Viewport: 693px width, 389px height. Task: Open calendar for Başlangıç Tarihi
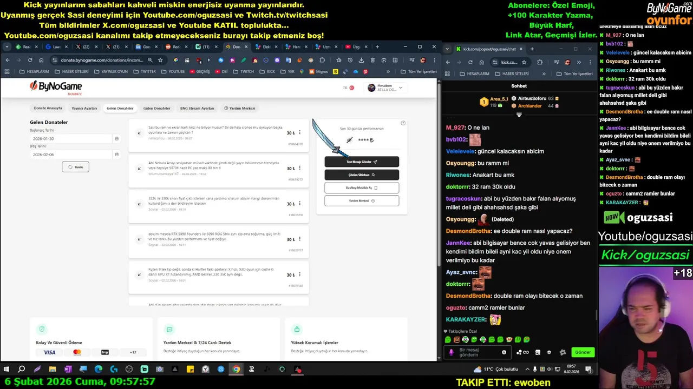click(116, 139)
